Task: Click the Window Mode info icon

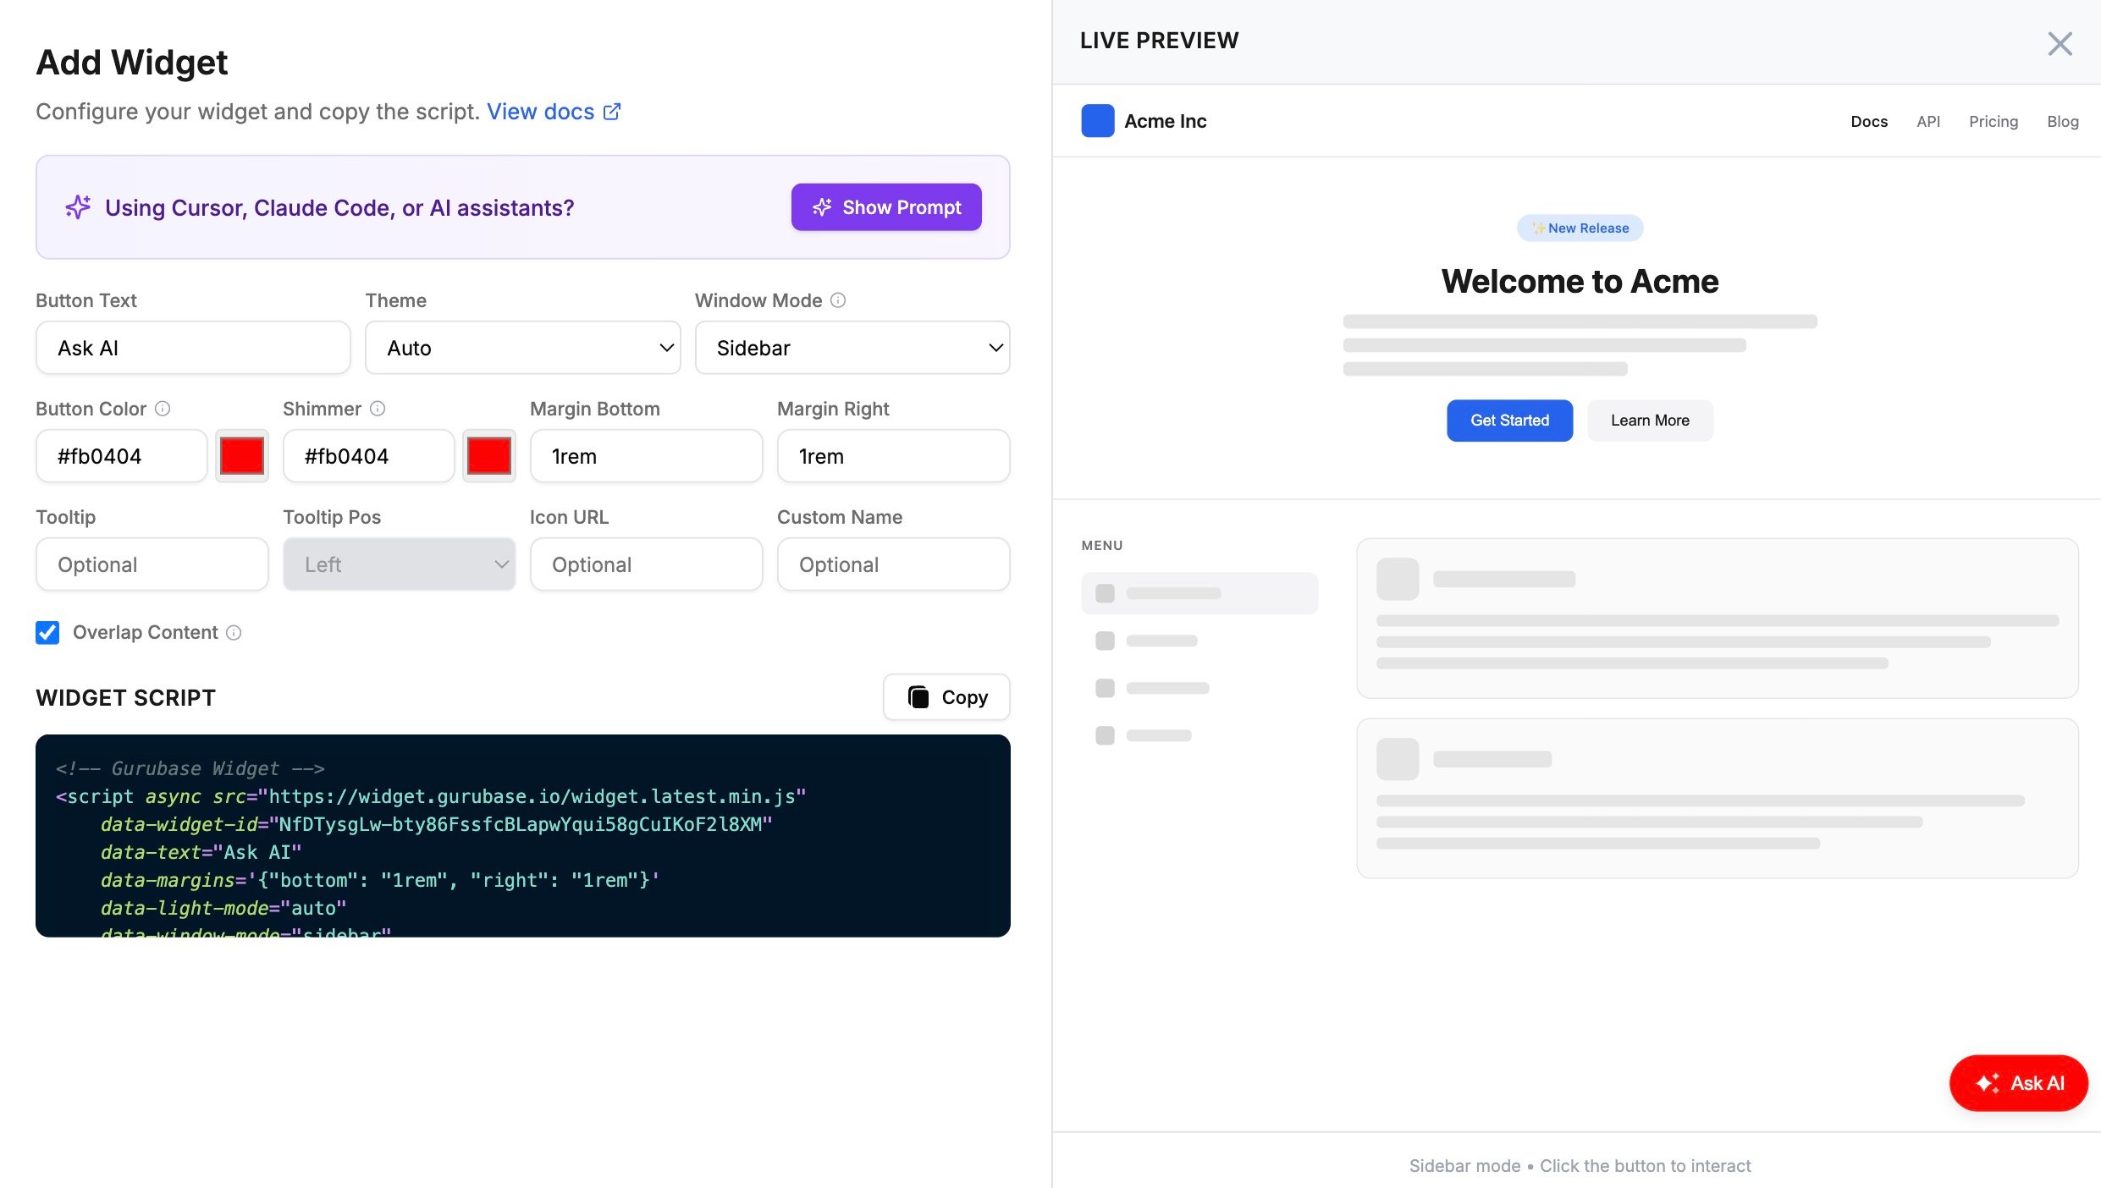Action: pos(838,300)
